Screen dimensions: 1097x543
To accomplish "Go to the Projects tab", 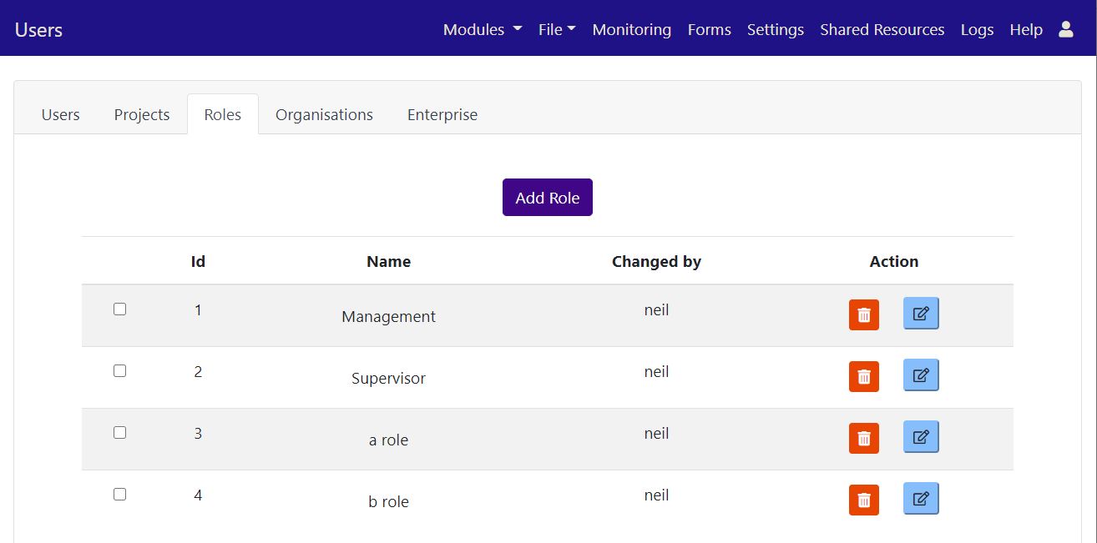I will point(142,115).
